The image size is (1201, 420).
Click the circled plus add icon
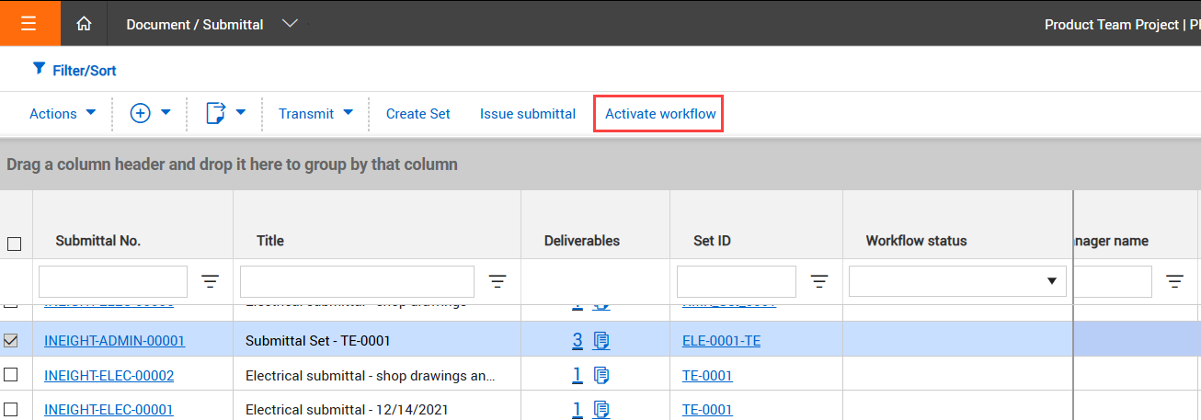click(x=141, y=113)
